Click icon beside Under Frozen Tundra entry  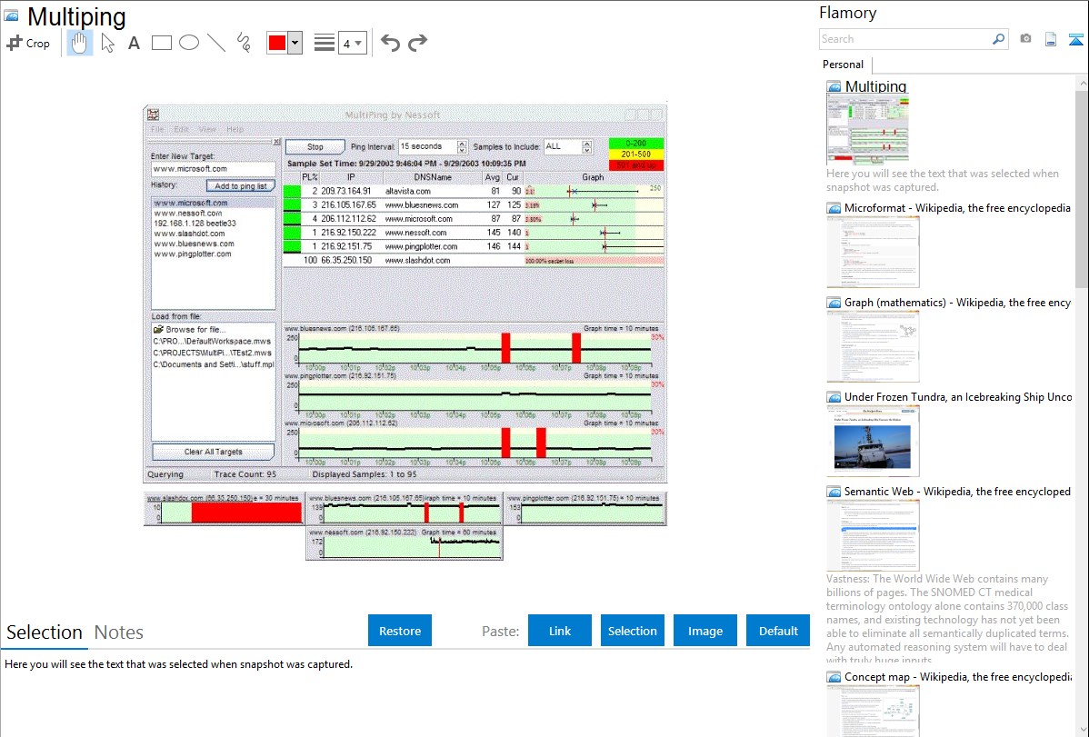point(834,397)
